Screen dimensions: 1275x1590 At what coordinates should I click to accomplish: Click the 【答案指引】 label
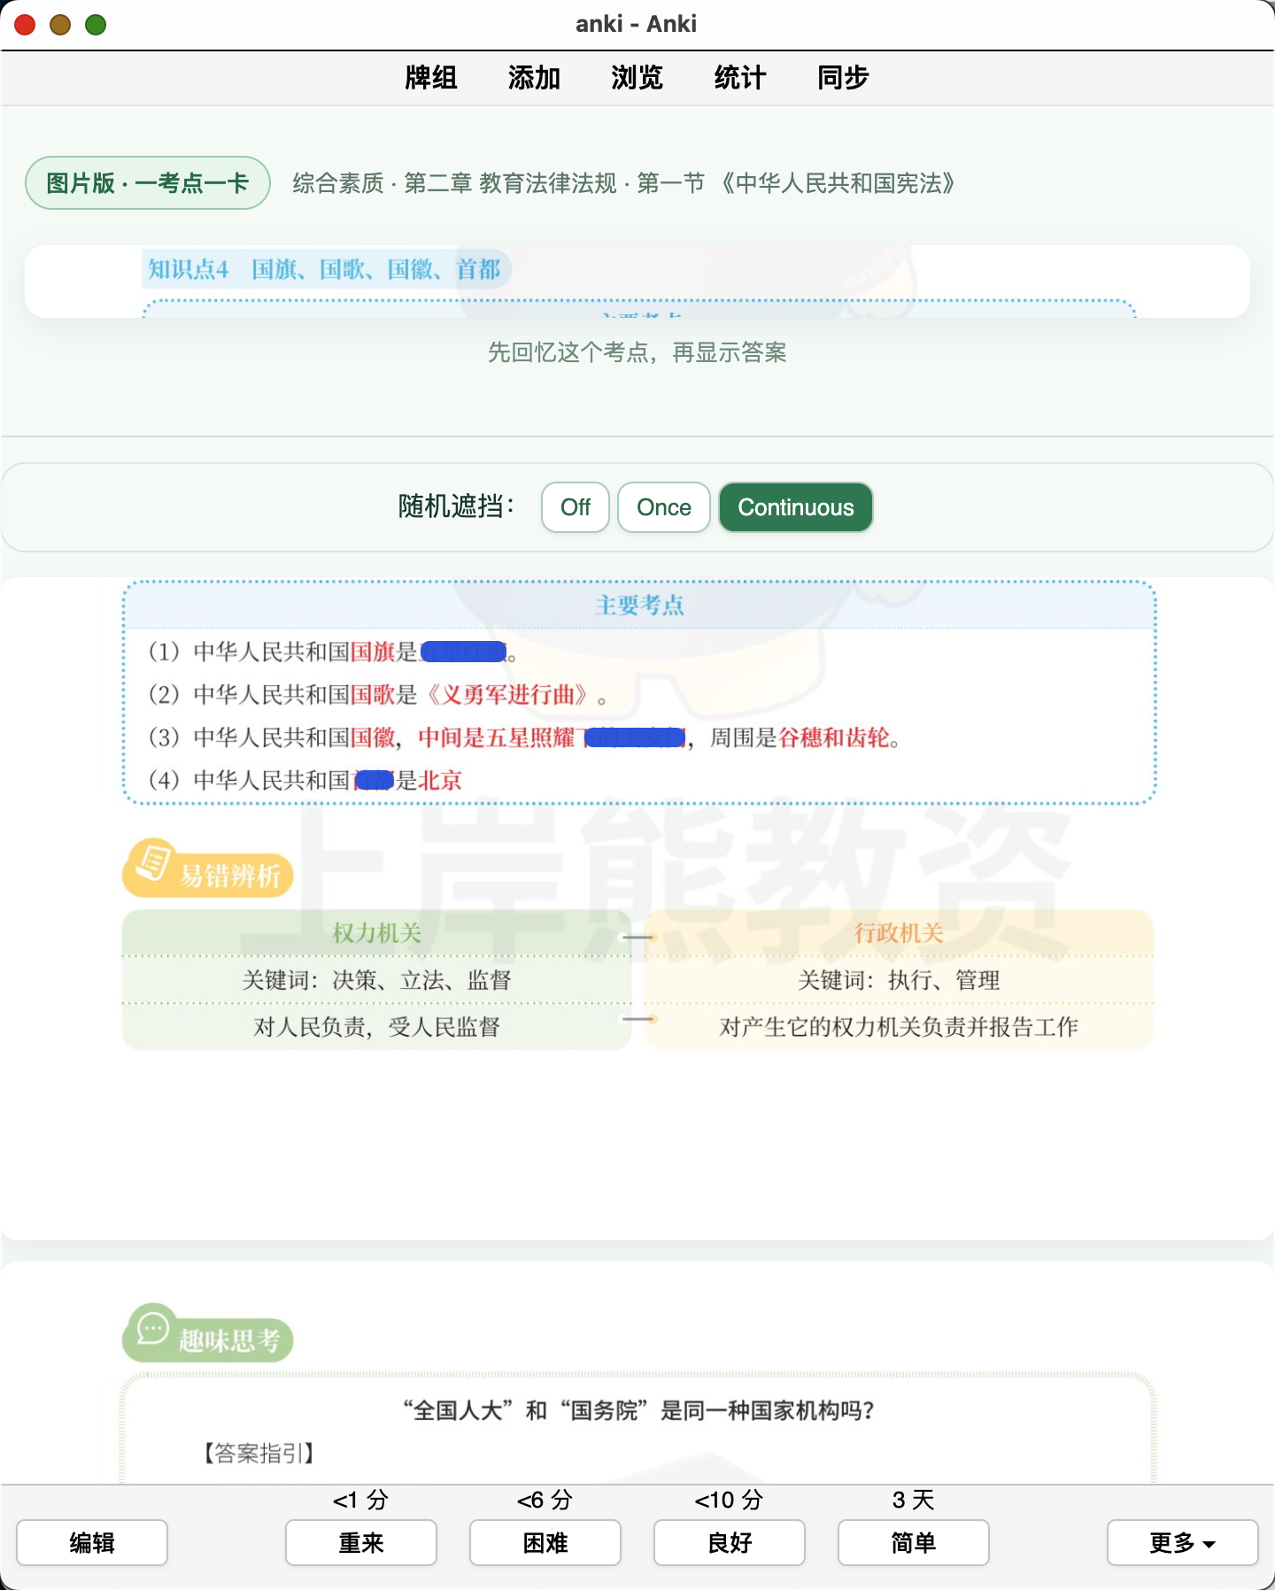click(259, 1453)
